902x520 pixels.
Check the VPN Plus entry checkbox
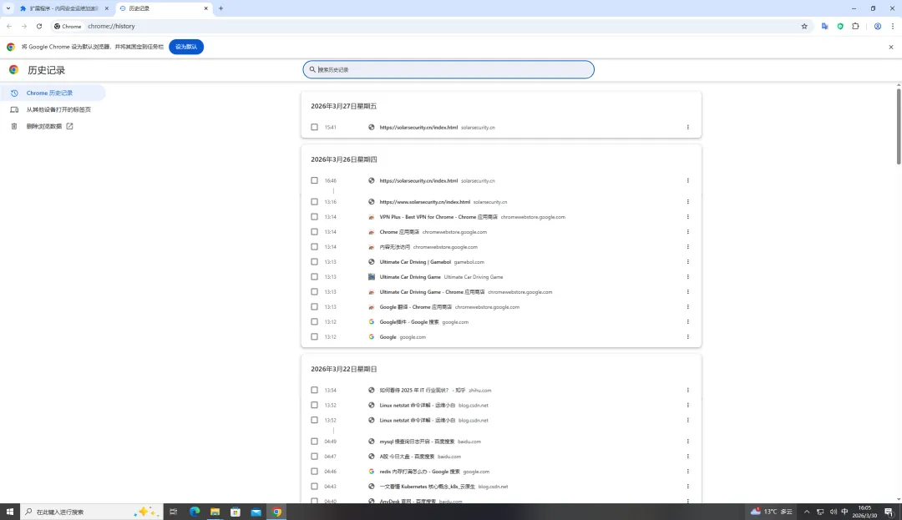(314, 217)
